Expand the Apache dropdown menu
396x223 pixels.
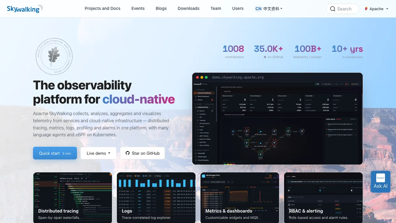pyautogui.click(x=377, y=9)
